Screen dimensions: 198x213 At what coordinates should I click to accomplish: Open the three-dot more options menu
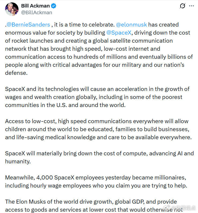(x=191, y=6)
